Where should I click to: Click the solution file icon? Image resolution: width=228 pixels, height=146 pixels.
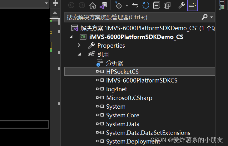[75, 28]
